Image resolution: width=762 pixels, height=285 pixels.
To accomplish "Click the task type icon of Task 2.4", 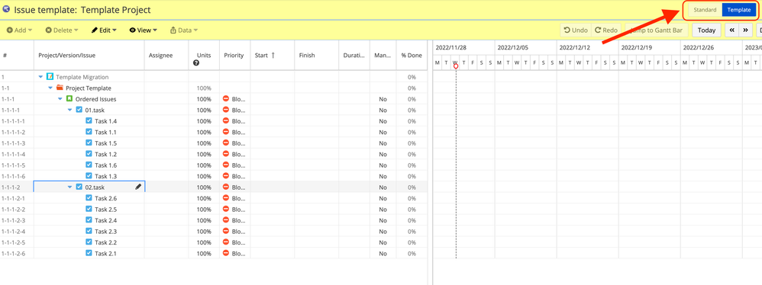I will click(x=89, y=220).
